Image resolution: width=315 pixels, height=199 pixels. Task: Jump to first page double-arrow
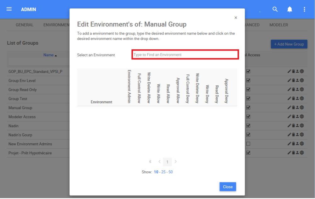(x=150, y=162)
